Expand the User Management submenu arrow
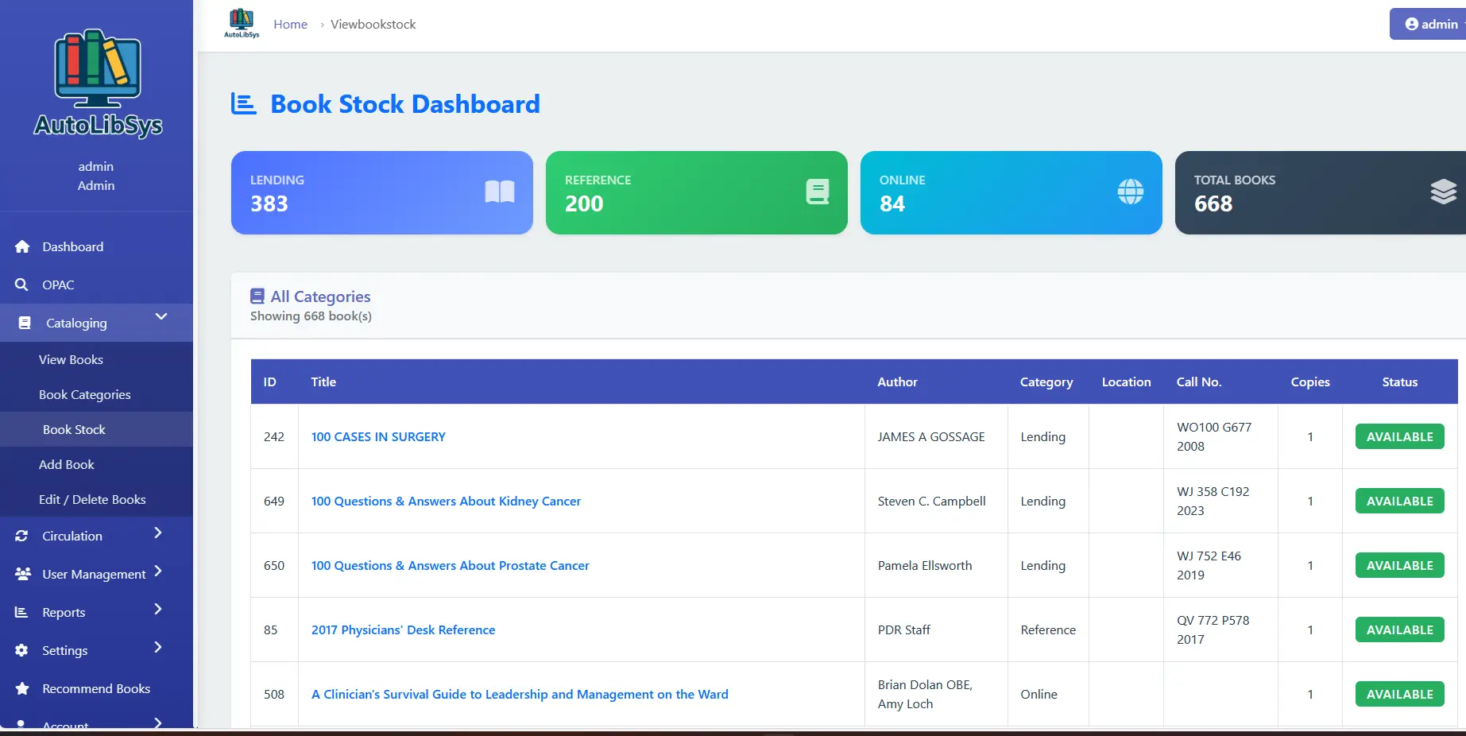This screenshot has height=736, width=1466. tap(158, 571)
